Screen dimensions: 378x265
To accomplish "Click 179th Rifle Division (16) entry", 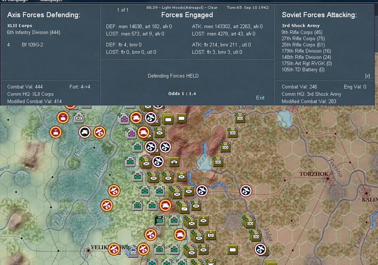I will click(x=306, y=51).
